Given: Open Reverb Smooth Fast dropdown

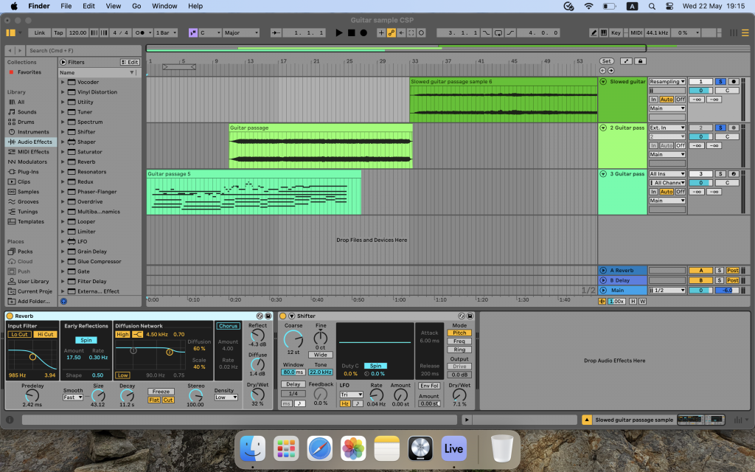Looking at the screenshot, I should pyautogui.click(x=73, y=398).
